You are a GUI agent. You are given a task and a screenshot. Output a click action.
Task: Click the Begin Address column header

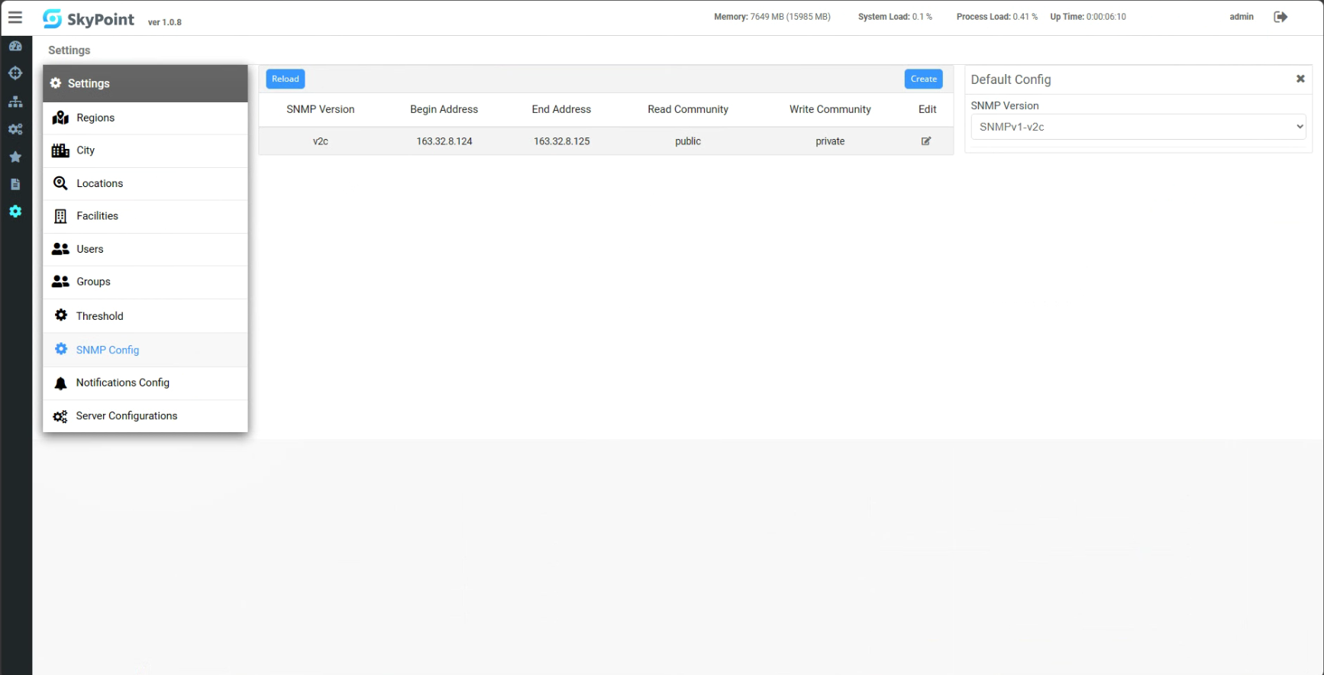pyautogui.click(x=444, y=109)
